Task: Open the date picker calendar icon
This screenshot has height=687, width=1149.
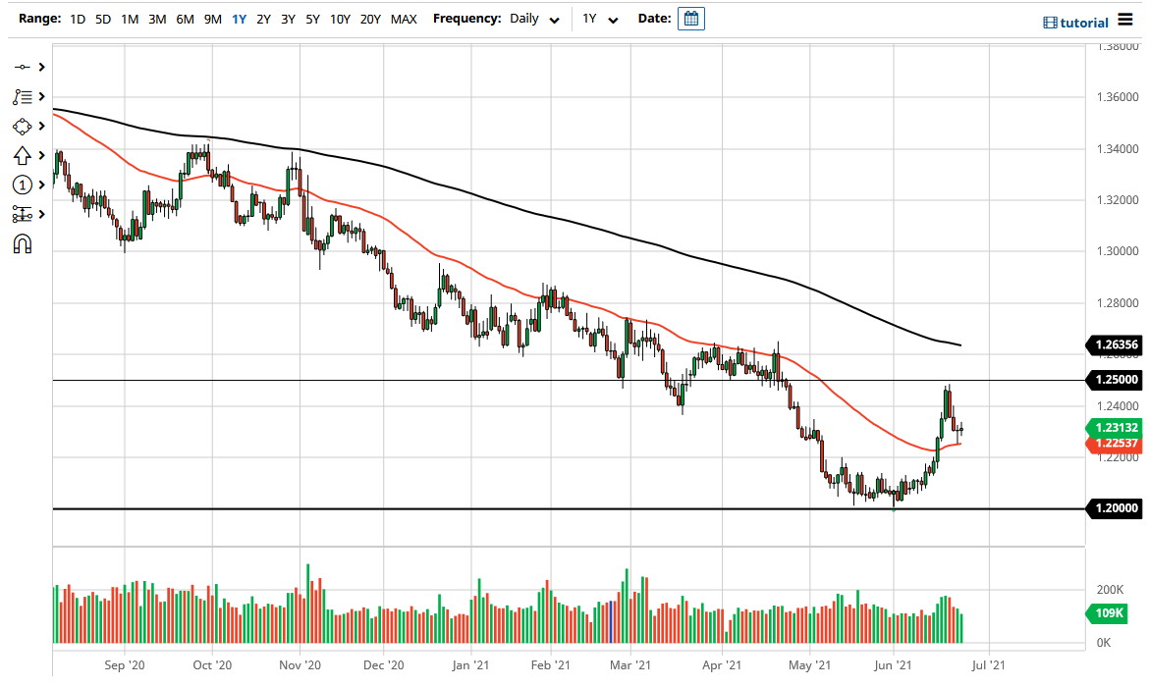Action: click(690, 18)
